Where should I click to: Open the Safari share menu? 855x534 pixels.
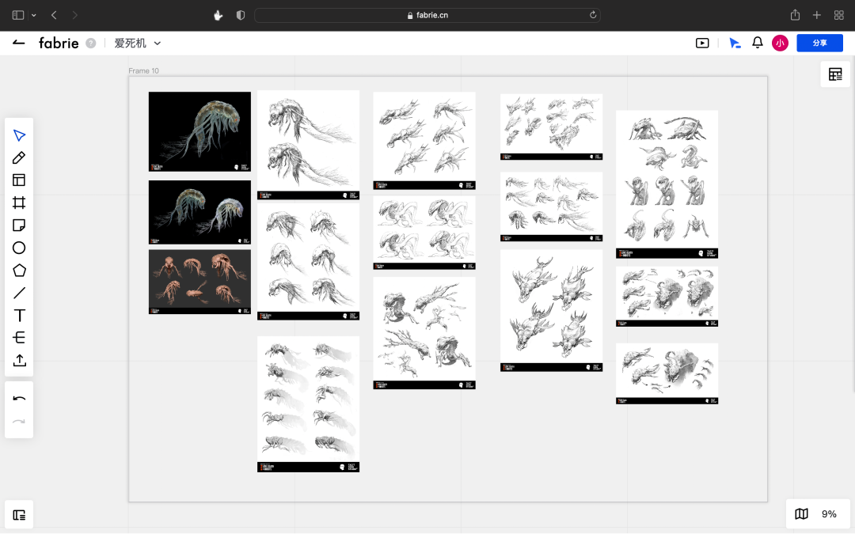click(795, 15)
